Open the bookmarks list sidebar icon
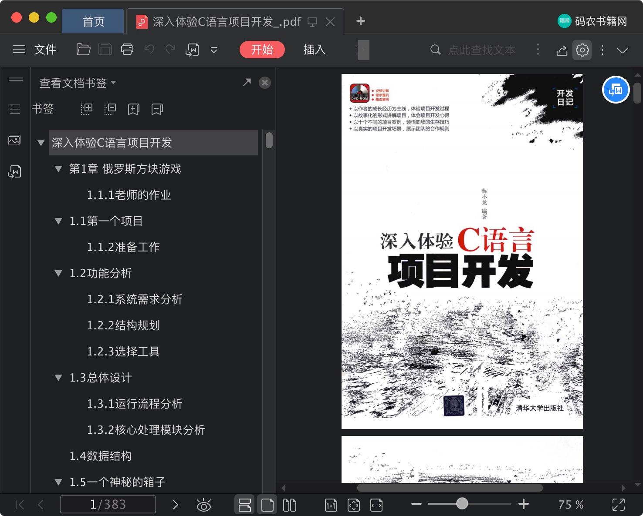The image size is (643, 516). 15,109
